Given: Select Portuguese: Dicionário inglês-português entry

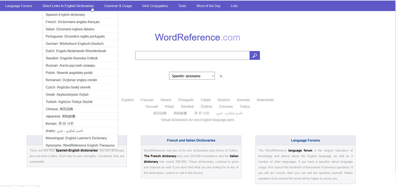Looking at the screenshot, I should click(x=80, y=36).
